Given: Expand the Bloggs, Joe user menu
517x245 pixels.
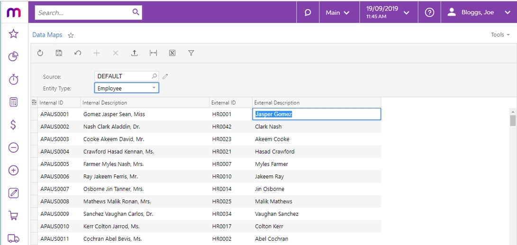Looking at the screenshot, I should 479,12.
